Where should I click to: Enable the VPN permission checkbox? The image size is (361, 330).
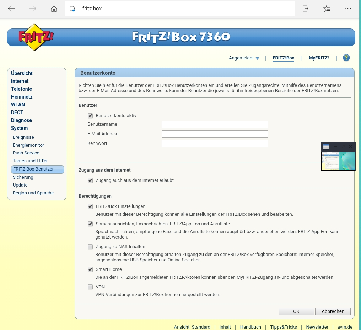click(90, 287)
